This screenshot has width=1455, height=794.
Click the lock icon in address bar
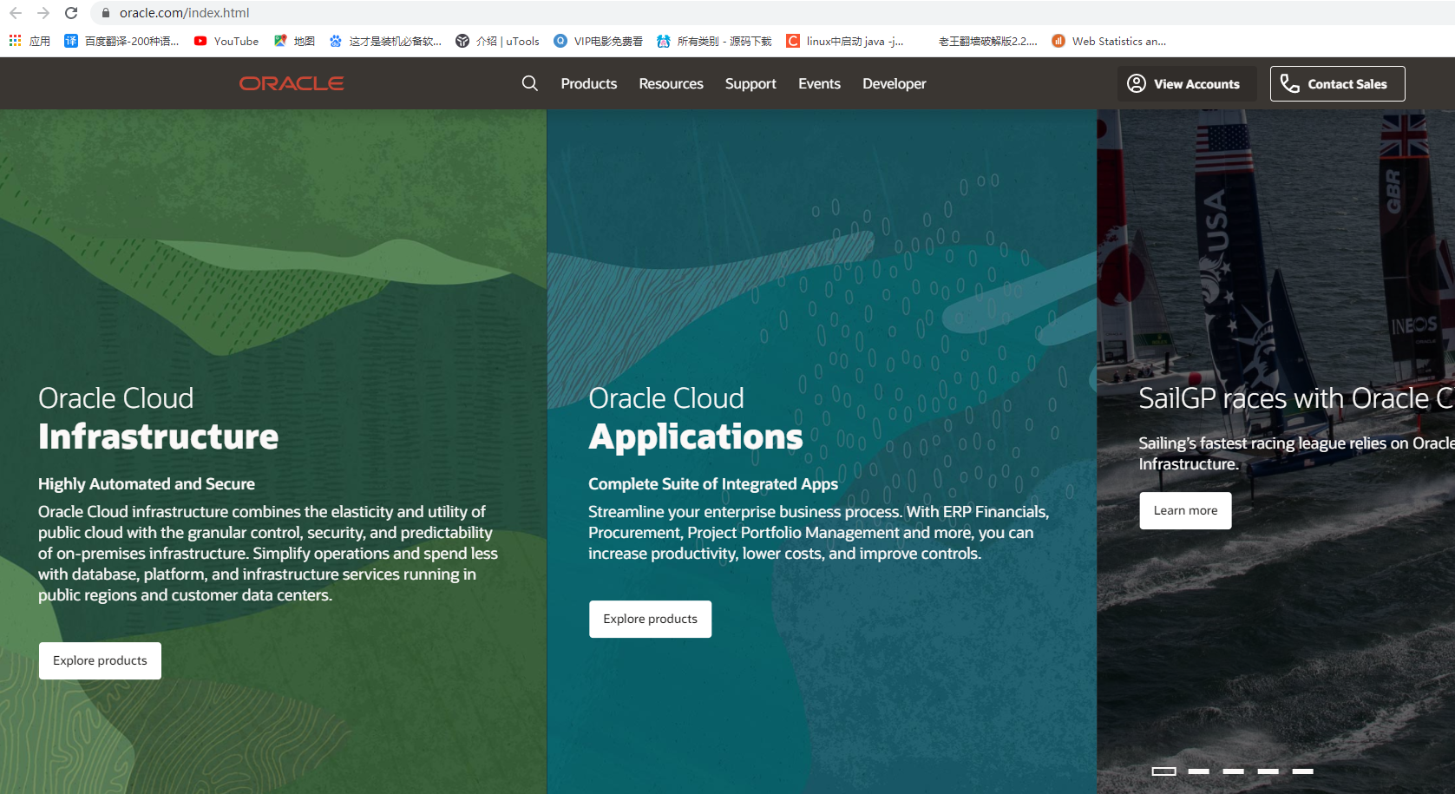click(x=106, y=13)
